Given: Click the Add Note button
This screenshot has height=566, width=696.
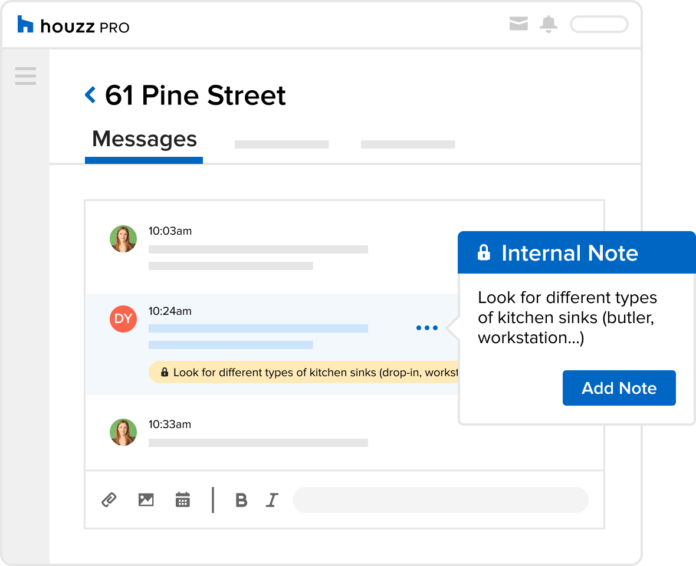Looking at the screenshot, I should tap(619, 388).
